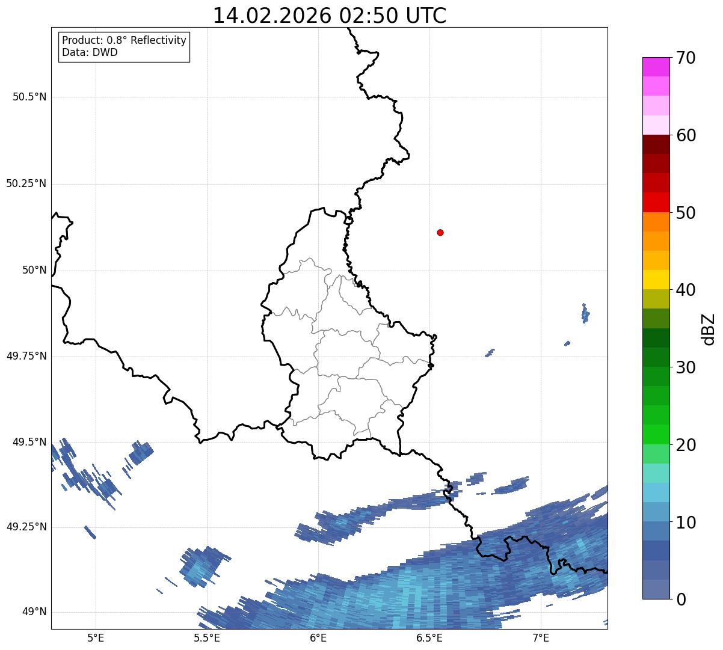This screenshot has width=723, height=650.
Task: Click the 50.5°N latitude label
Action: point(29,97)
